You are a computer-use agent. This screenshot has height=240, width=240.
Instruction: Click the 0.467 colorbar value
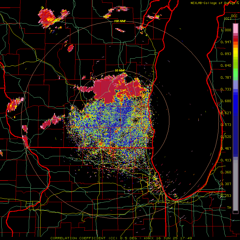[x=226, y=149]
